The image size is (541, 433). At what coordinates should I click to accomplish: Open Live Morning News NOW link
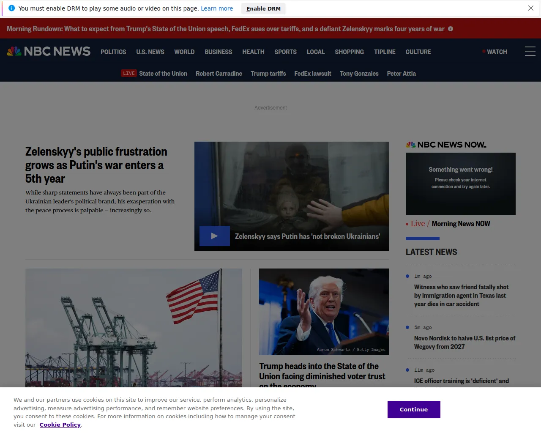448,224
